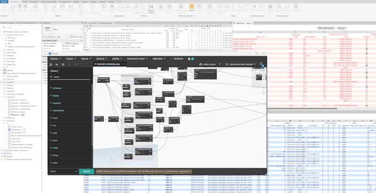376x193 pixels.
Task: Switch to the Místnosti - styly view tab
Action: point(243,23)
